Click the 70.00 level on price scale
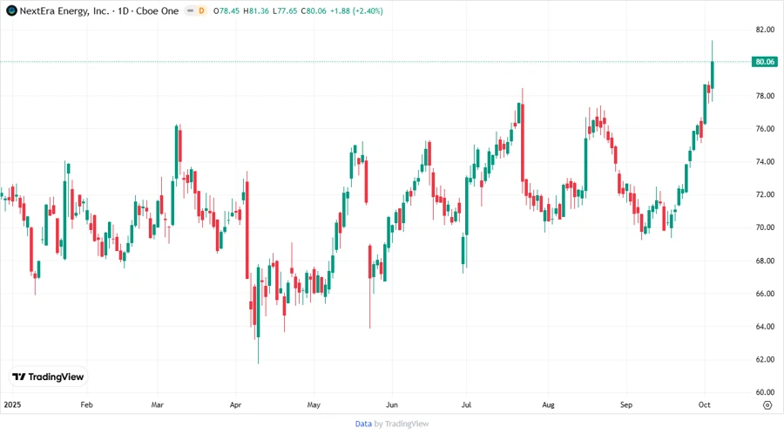This screenshot has height=434, width=784. (x=765, y=227)
